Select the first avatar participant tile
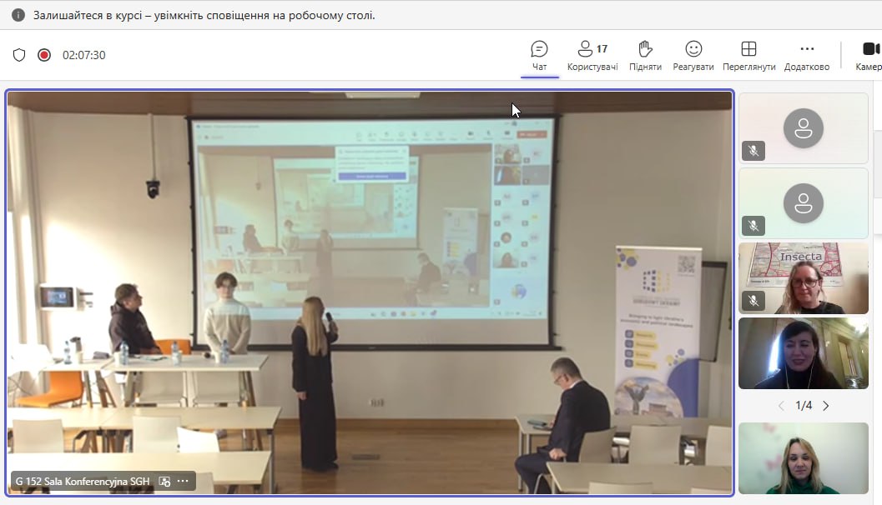882x505 pixels. [803, 127]
